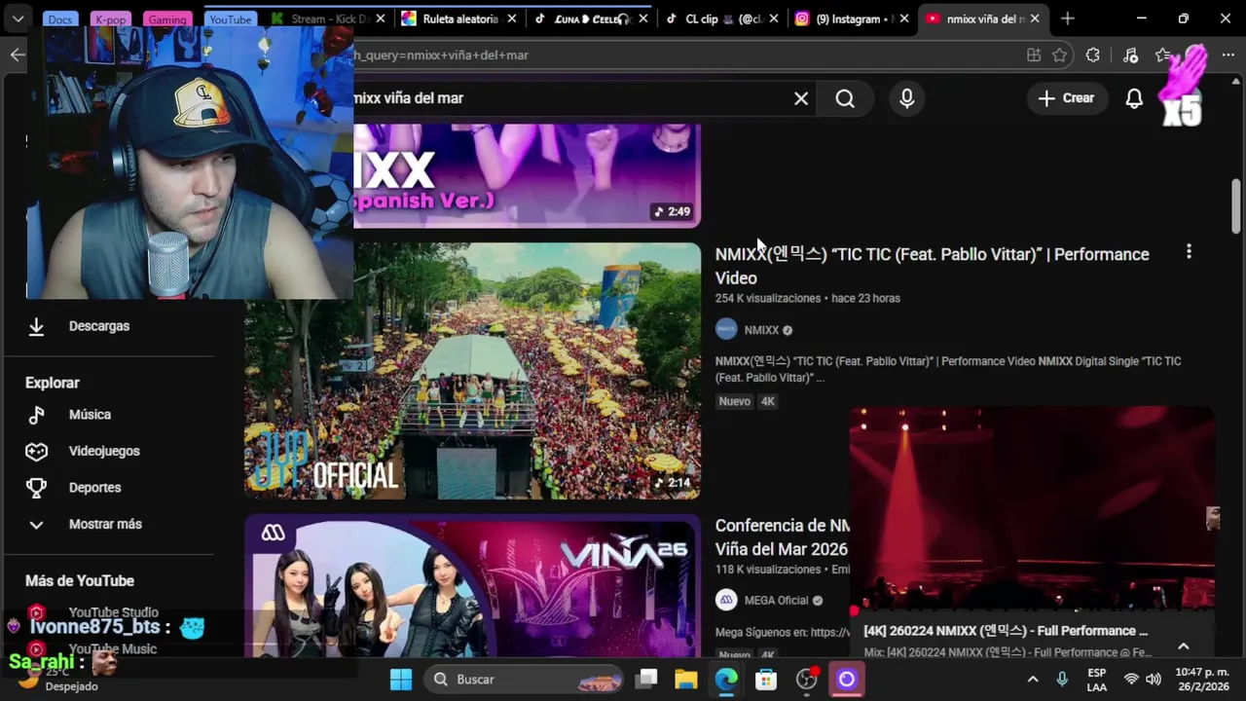This screenshot has width=1246, height=701.
Task: Click the microphone tray icon
Action: 1063,680
